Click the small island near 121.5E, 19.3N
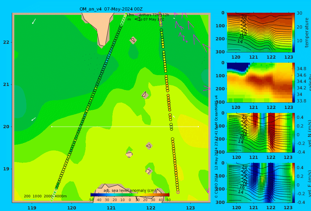311x211 pixels. click(x=129, y=154)
